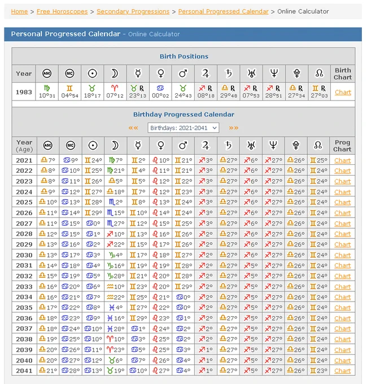Viewport: 367px width, 384px height.
Task: Open the Chart link for 2026
Action: 343,213
